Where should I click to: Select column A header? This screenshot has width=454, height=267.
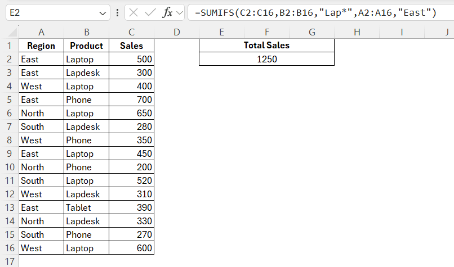coord(41,33)
